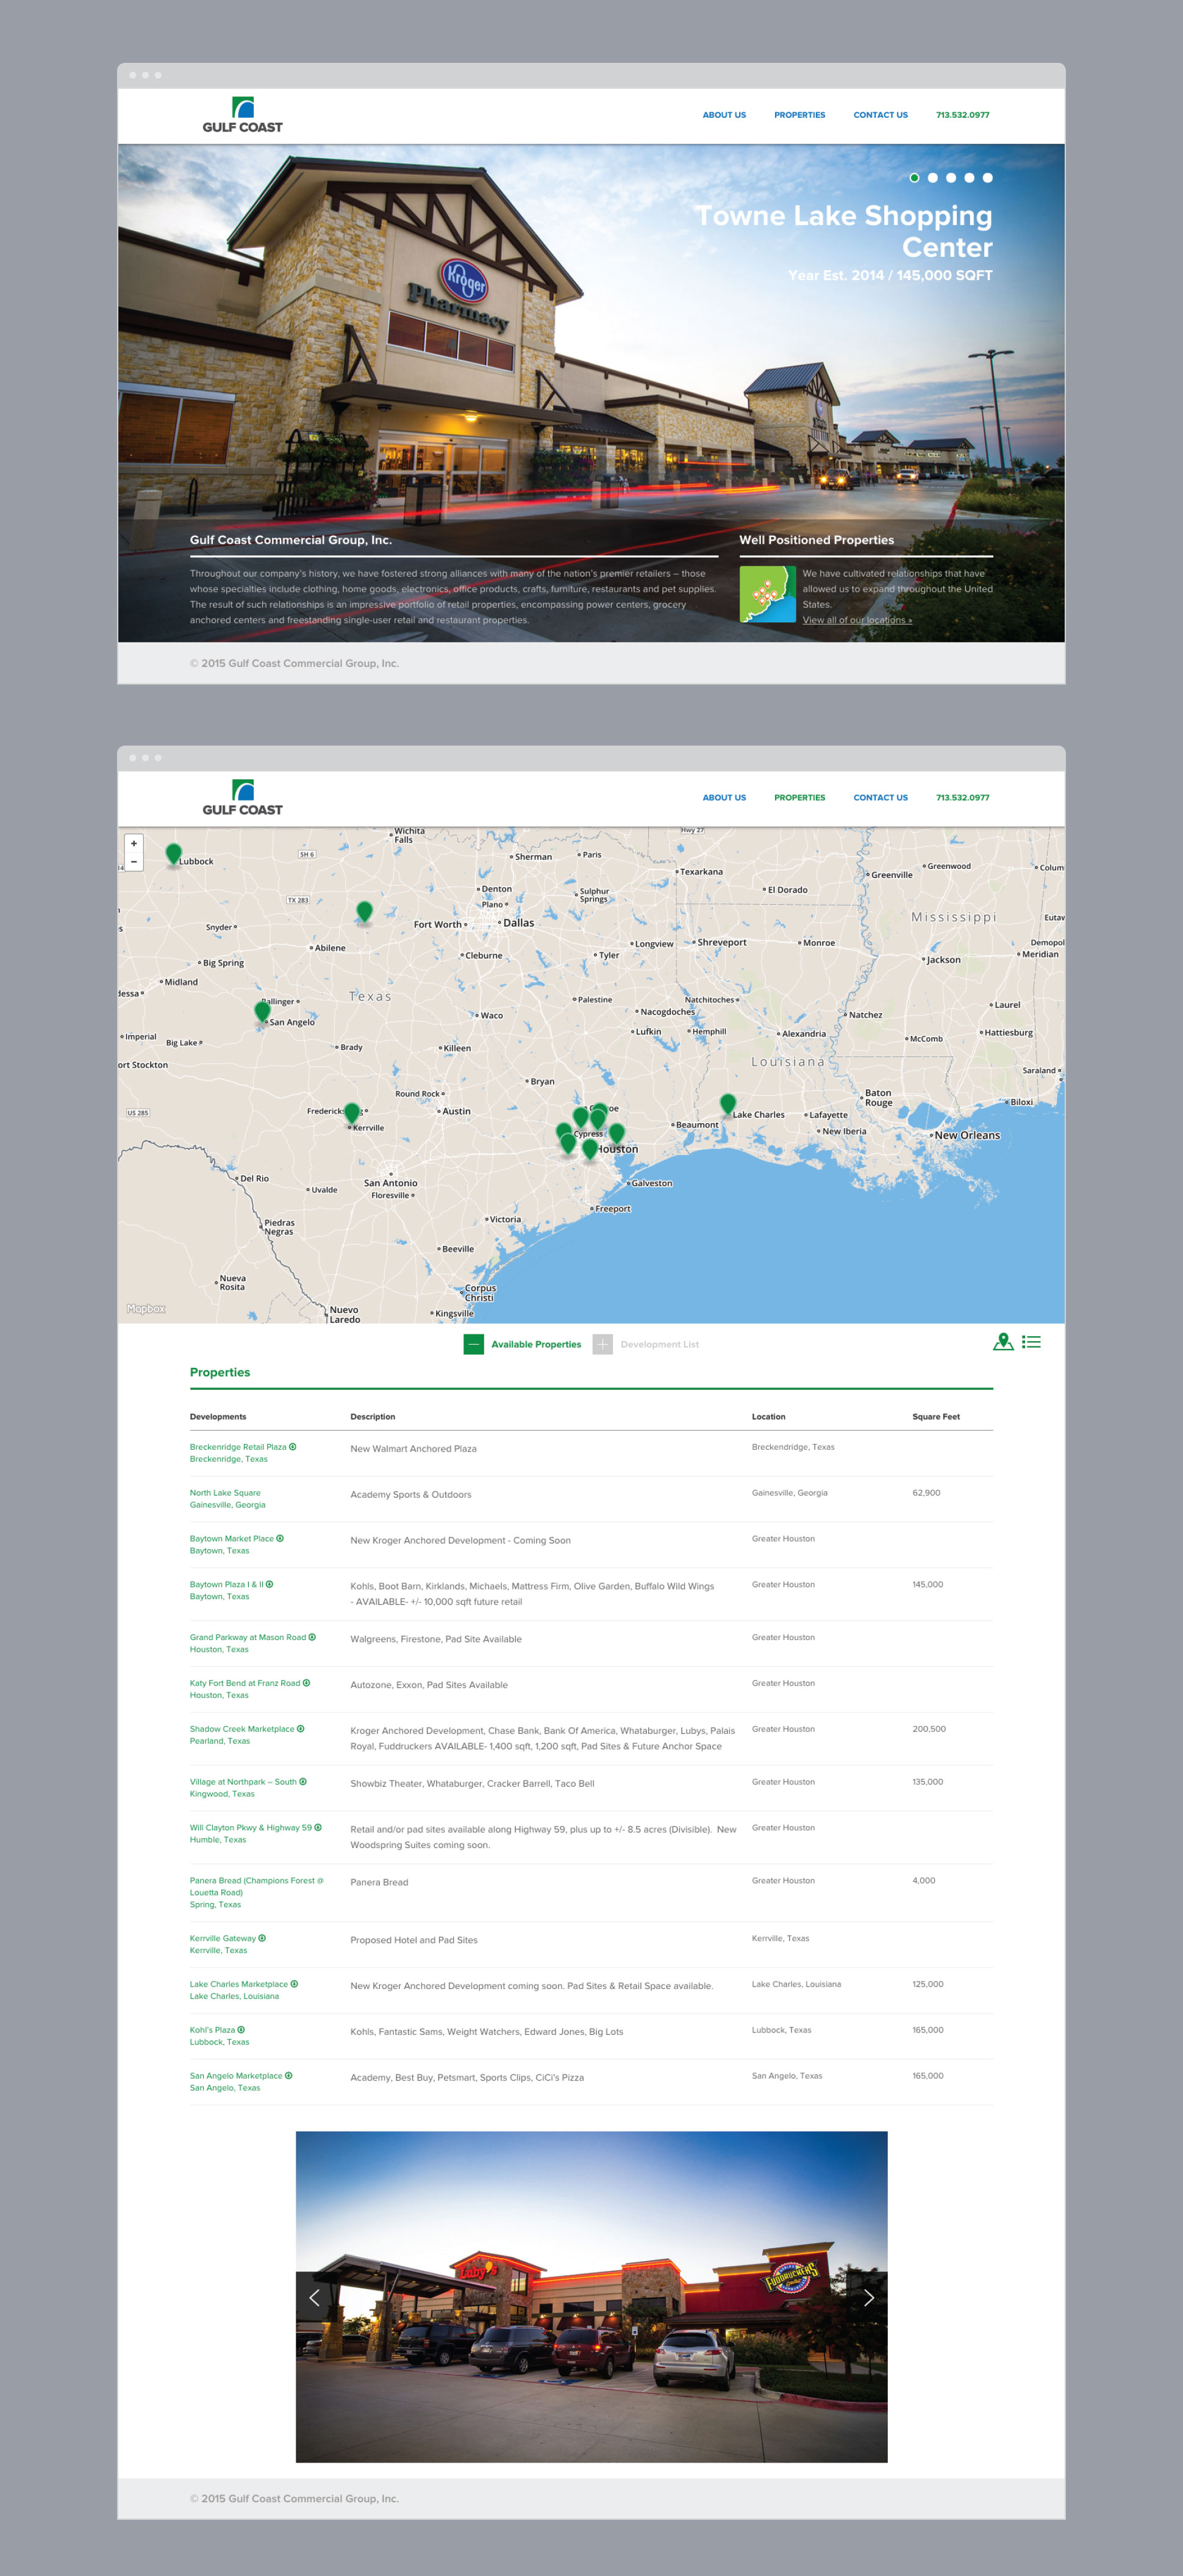Screen dimensions: 1183x2576
Task: Click the circle arrow icon beside Baytown Plaza I & II
Action: [270, 1584]
